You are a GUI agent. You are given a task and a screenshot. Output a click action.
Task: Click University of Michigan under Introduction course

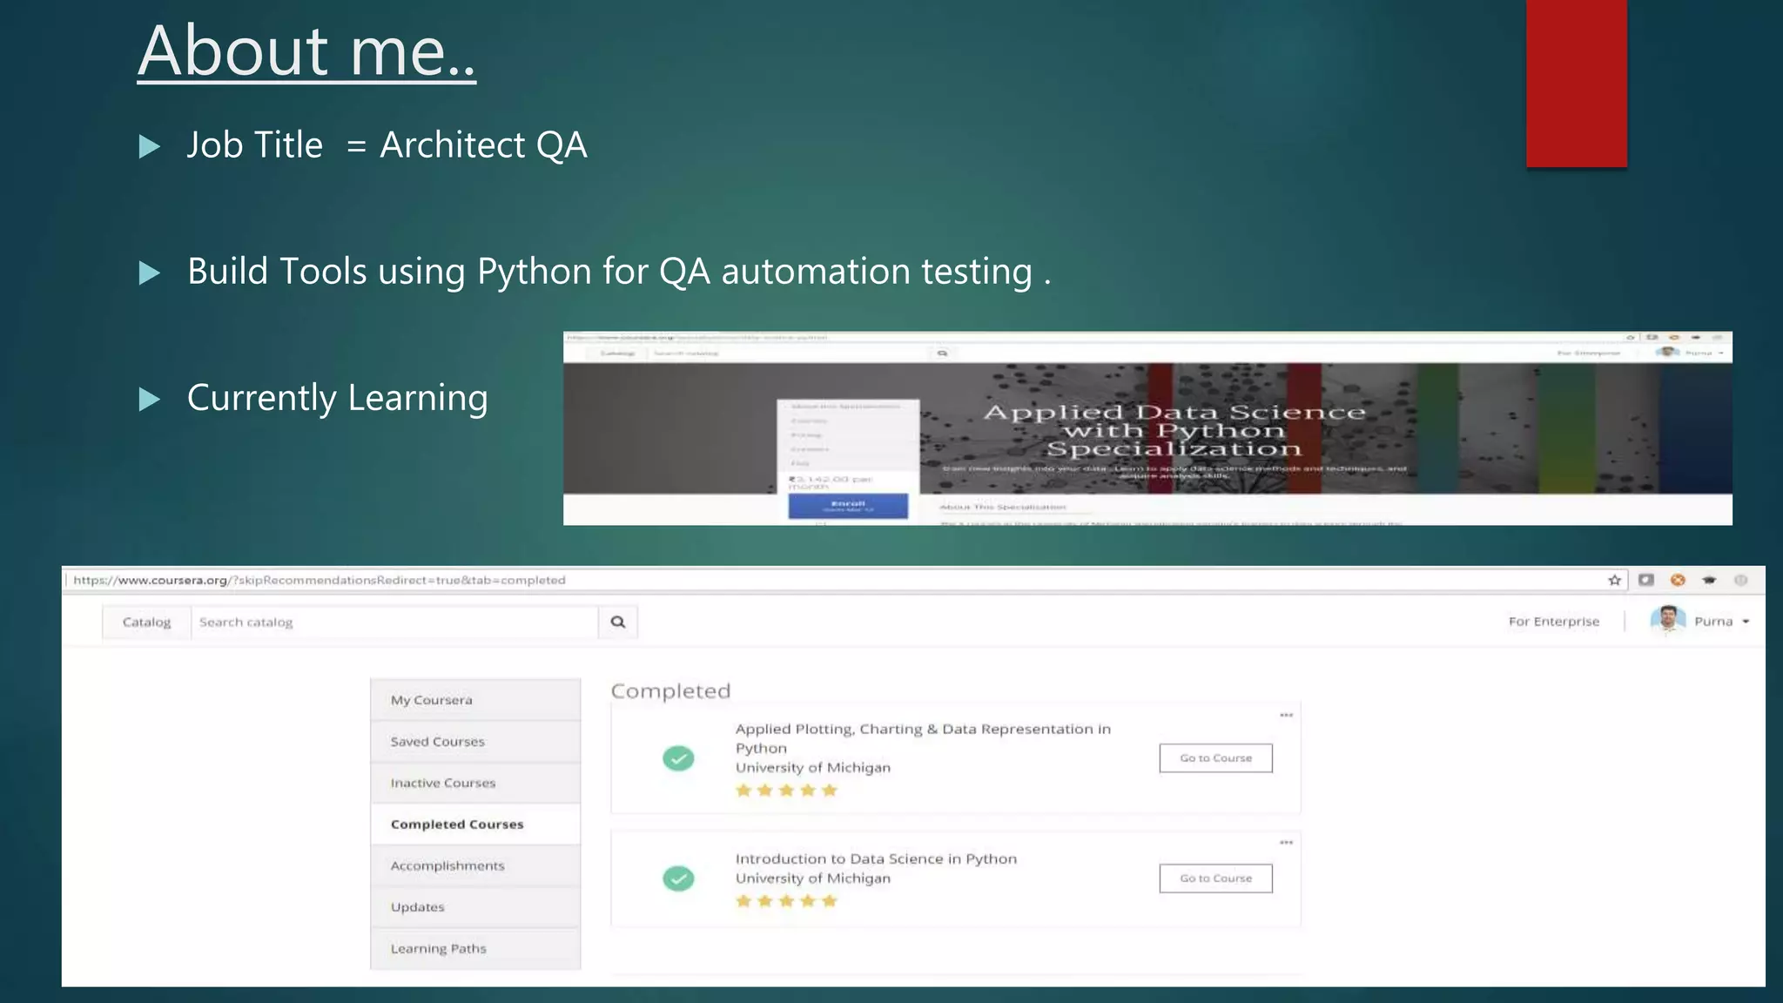813,878
